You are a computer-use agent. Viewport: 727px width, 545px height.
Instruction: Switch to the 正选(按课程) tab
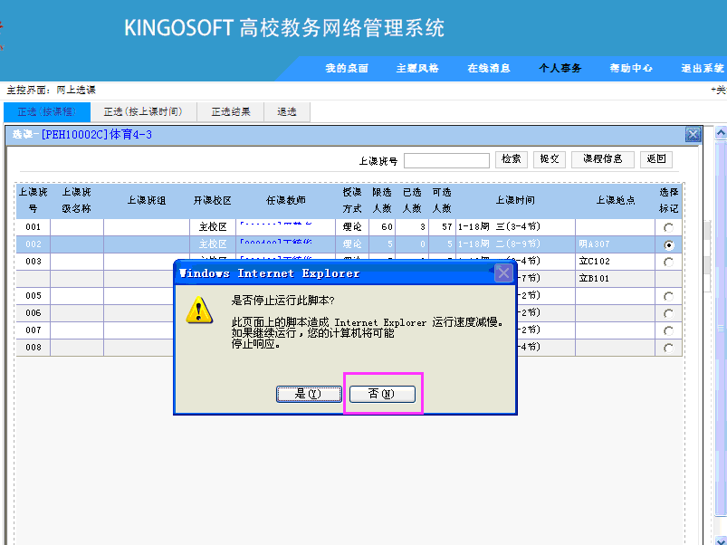tap(47, 112)
